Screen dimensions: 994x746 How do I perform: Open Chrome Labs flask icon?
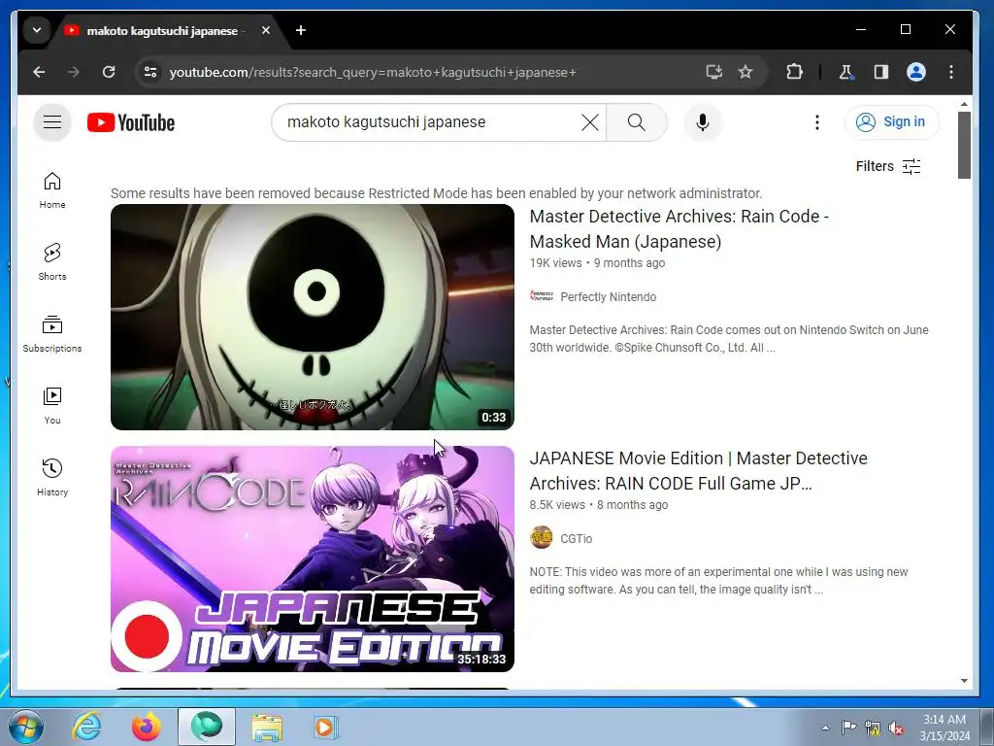(x=845, y=72)
